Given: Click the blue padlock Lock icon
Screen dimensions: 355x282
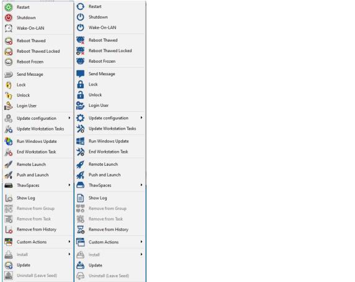Looking at the screenshot, I should click(x=81, y=84).
